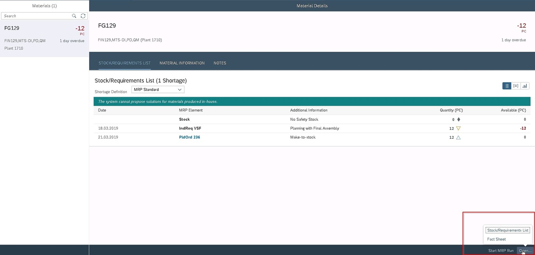
Task: Select material FG129 in list
Action: pyautogui.click(x=44, y=39)
